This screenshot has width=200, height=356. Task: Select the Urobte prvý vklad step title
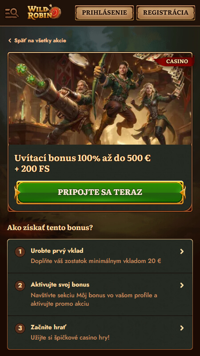tap(57, 251)
